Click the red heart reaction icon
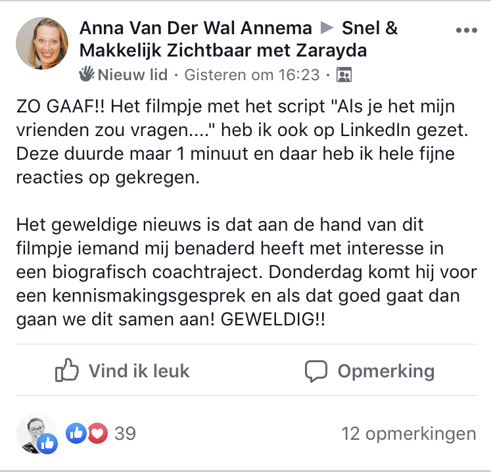 [x=97, y=433]
